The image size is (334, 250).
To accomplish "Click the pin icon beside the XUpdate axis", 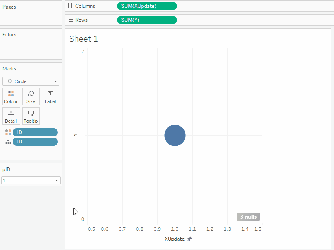I will click(x=190, y=239).
